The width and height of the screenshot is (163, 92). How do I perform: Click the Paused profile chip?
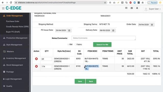(x=152, y=3)
